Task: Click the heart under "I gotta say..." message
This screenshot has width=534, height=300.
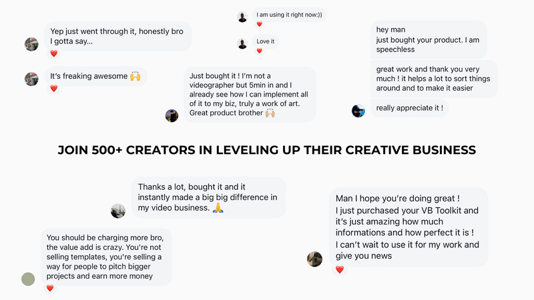Action: [x=54, y=53]
